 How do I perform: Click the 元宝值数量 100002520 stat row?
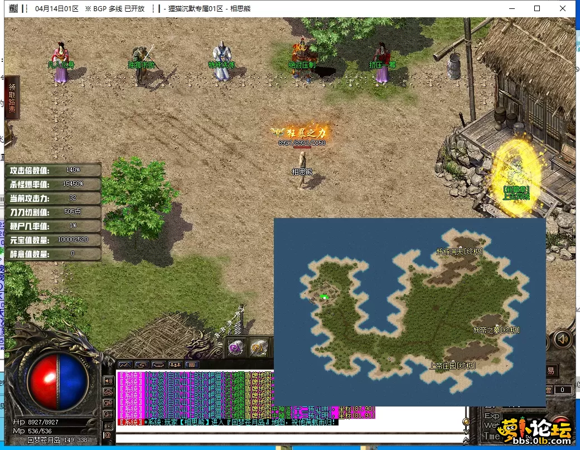[x=54, y=240]
